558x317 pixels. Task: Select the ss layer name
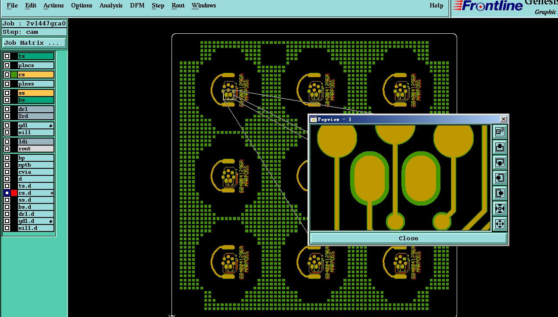click(36, 93)
